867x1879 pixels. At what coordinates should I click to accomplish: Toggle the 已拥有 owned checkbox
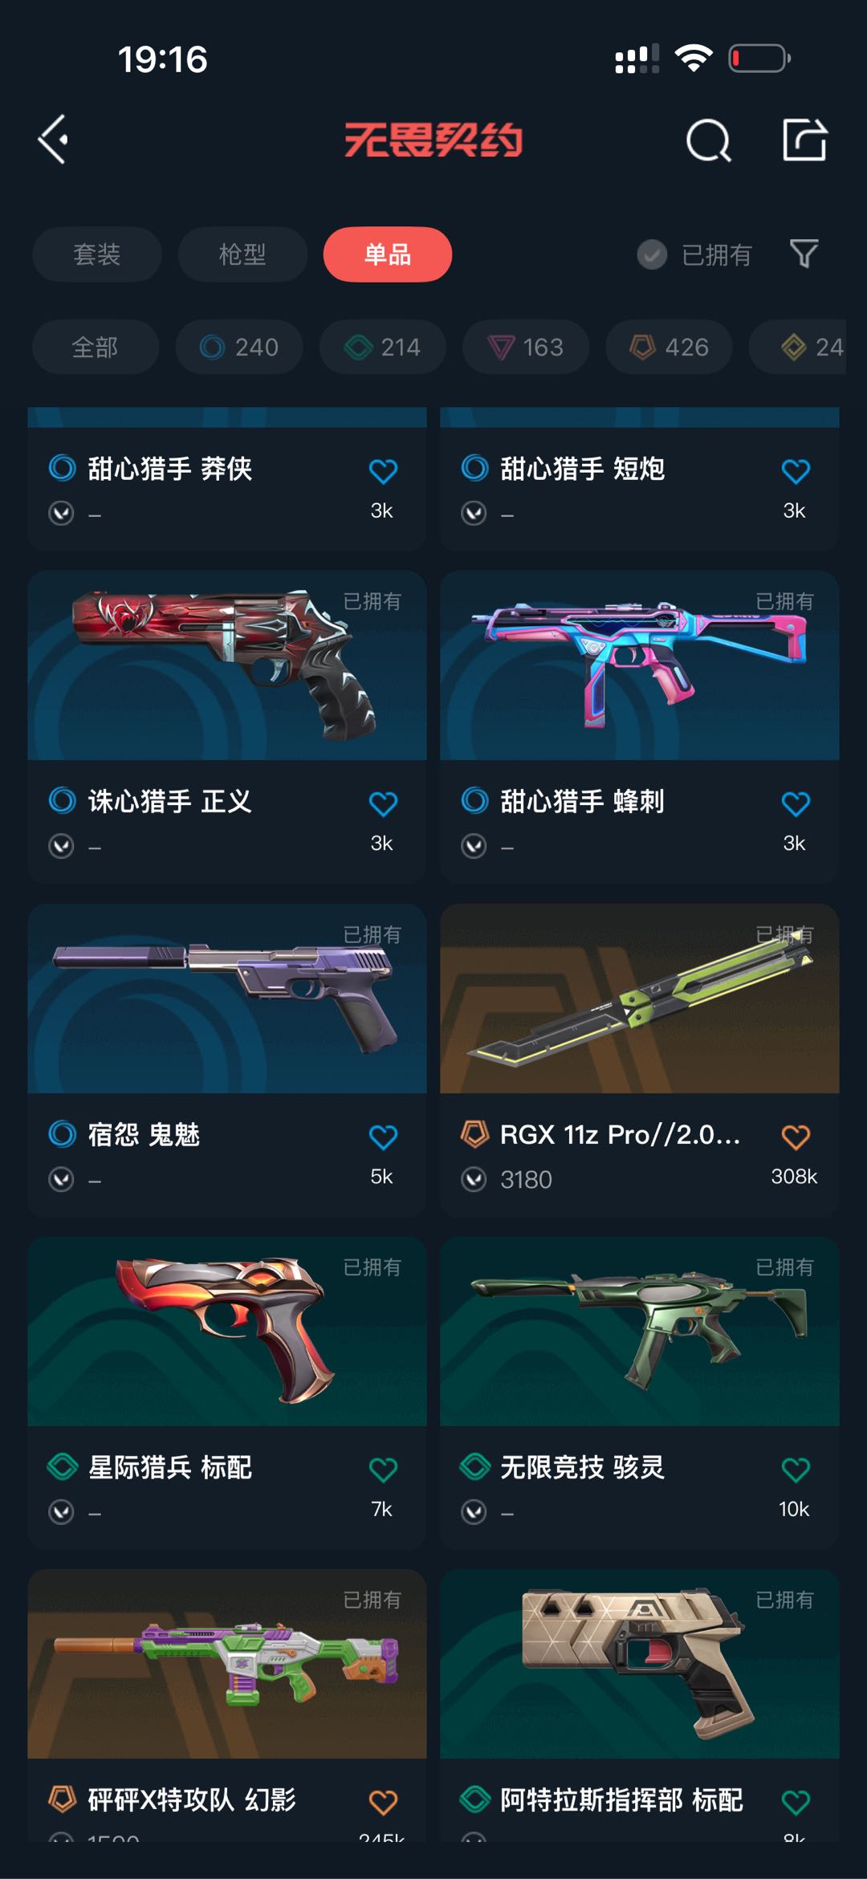[652, 254]
